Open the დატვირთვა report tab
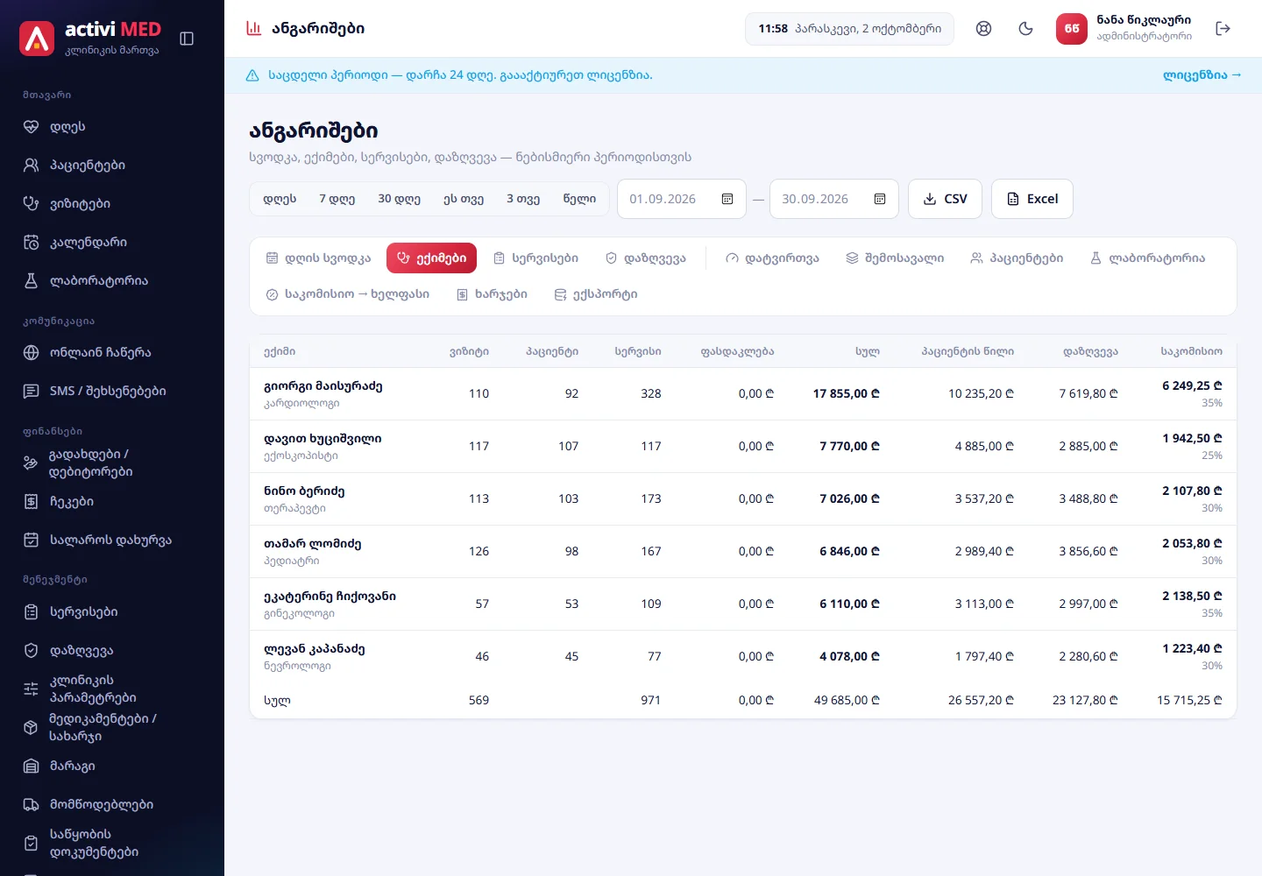The height and width of the screenshot is (876, 1262). tap(772, 258)
